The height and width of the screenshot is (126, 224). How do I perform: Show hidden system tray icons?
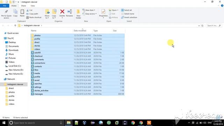pyautogui.click(x=189, y=123)
